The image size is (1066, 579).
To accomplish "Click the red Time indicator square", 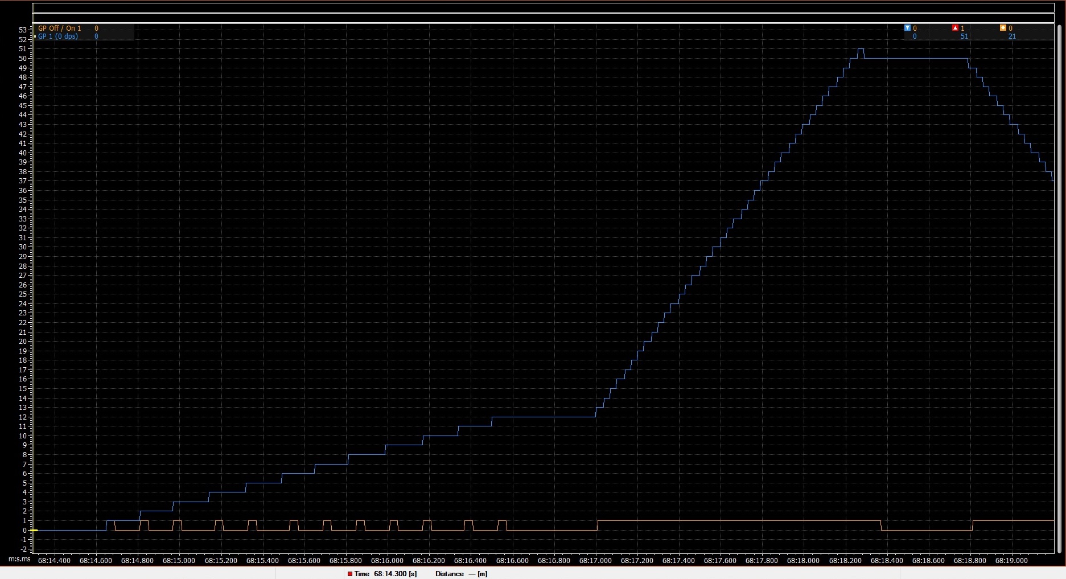I will 350,574.
